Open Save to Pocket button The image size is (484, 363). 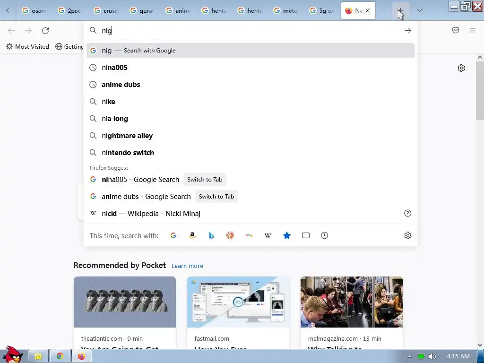(x=456, y=30)
